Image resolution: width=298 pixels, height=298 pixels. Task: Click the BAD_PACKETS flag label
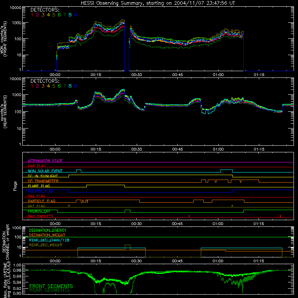pos(41,216)
